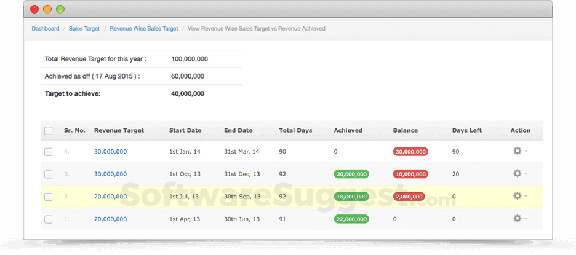Click the Balance column header
Image resolution: width=576 pixels, height=255 pixels.
[405, 131]
